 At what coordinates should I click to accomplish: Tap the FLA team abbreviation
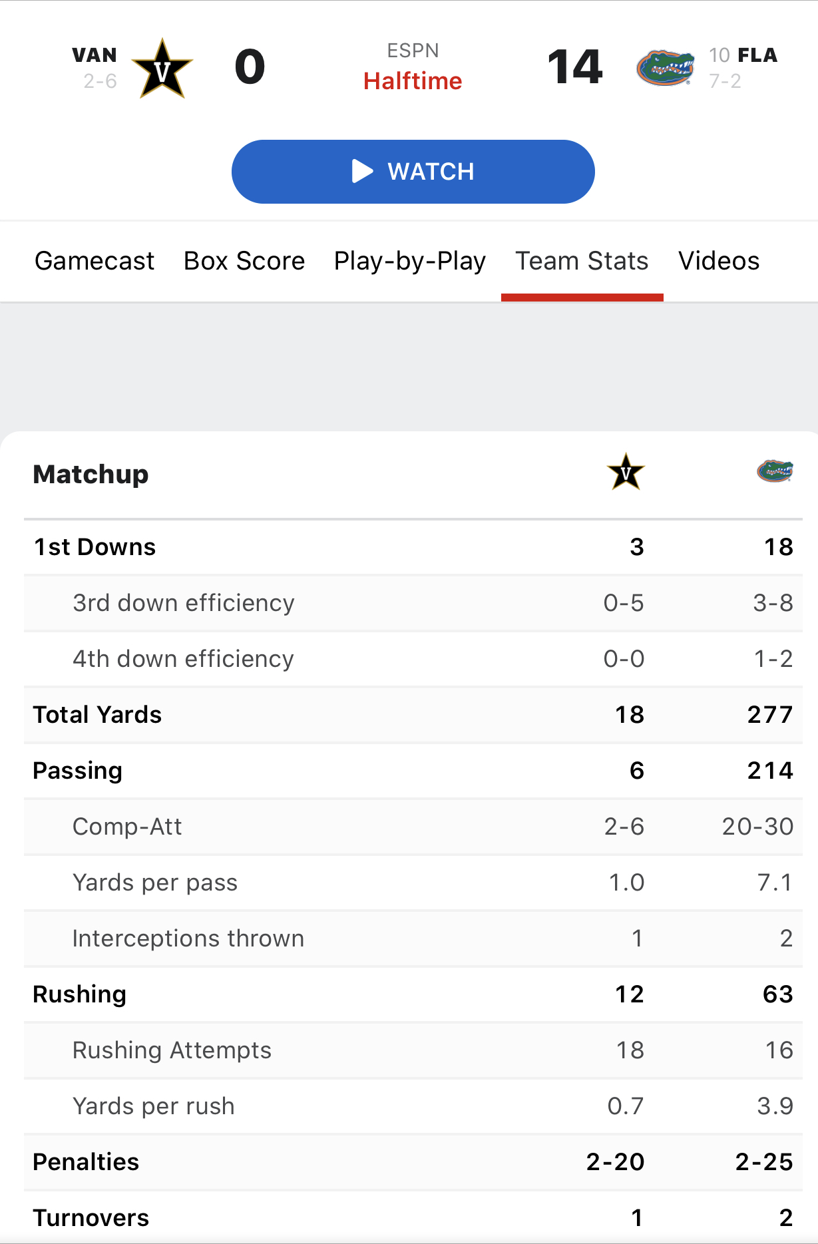click(x=757, y=55)
